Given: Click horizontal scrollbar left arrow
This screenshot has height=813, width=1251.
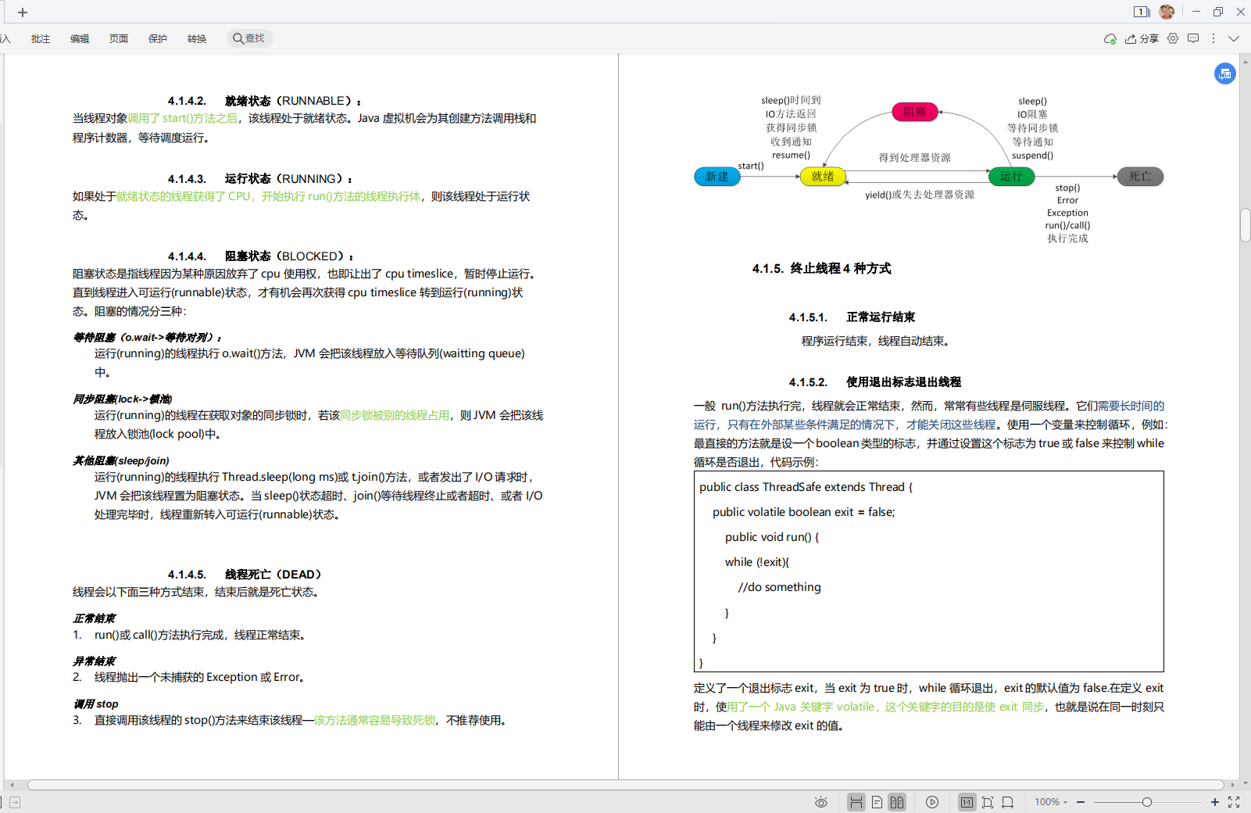Looking at the screenshot, I should pyautogui.click(x=12, y=785).
